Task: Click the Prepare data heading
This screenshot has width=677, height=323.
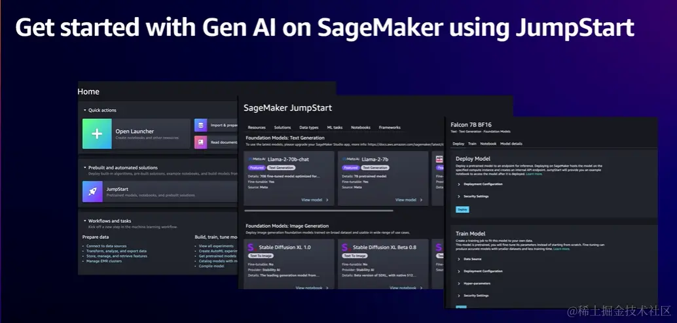Action: (x=96, y=237)
